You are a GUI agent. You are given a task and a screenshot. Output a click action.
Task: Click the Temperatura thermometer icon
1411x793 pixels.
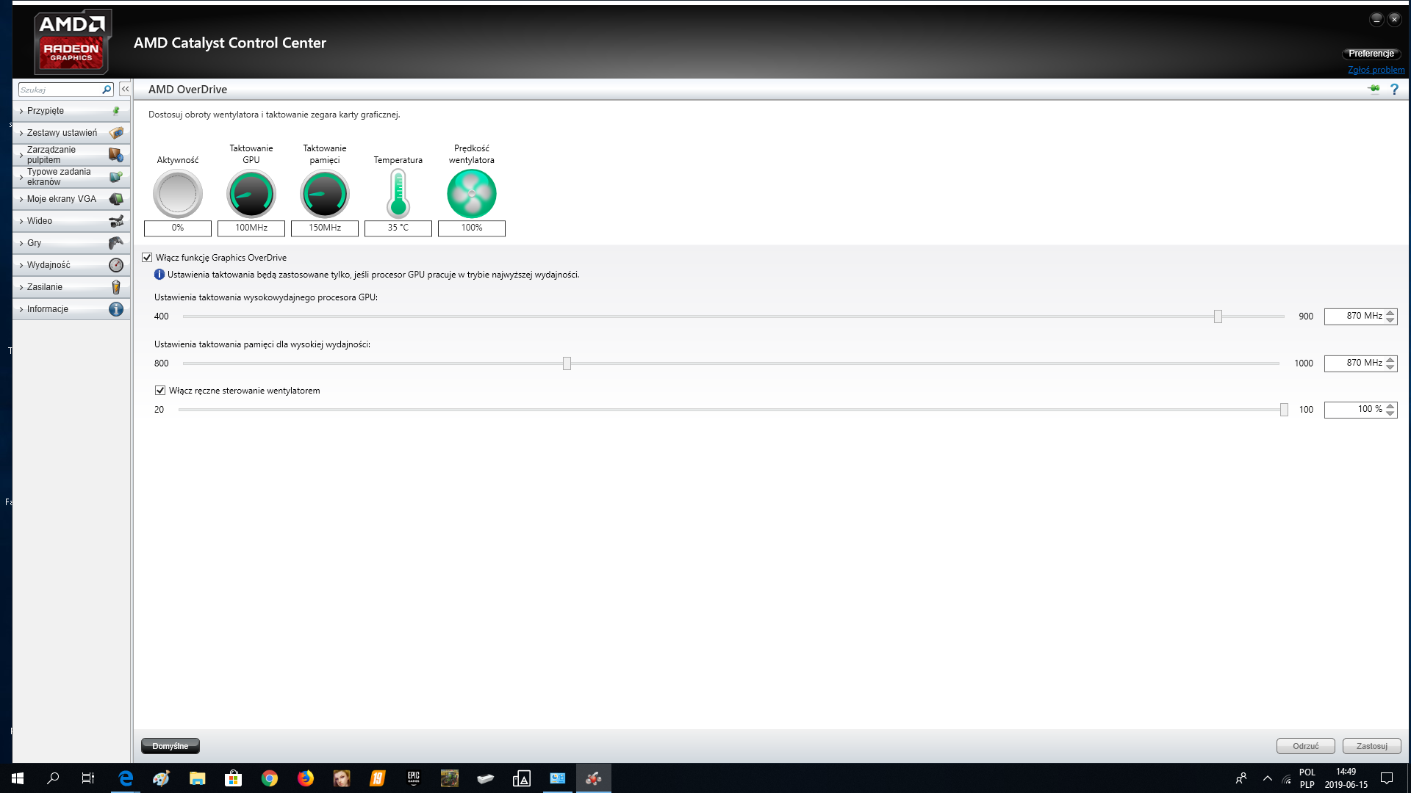pyautogui.click(x=398, y=194)
